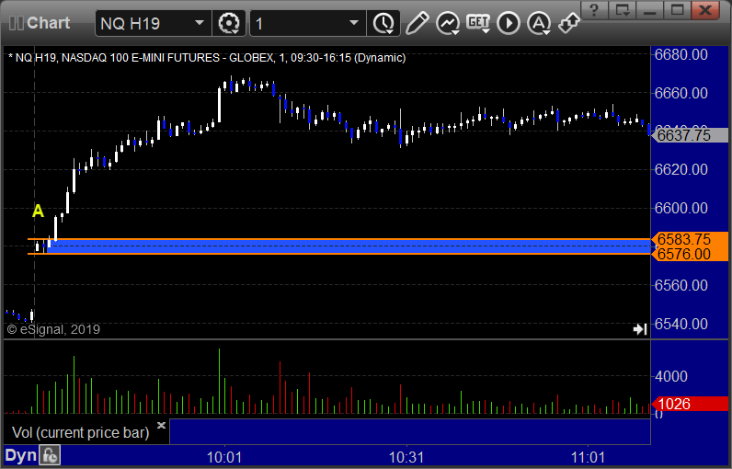Open the alerts A icon
Image resolution: width=732 pixels, height=469 pixels.
click(539, 23)
